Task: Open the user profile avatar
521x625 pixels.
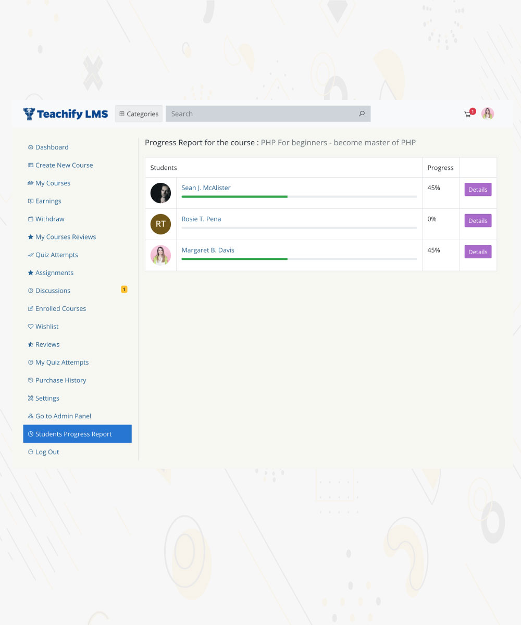Action: pos(488,114)
